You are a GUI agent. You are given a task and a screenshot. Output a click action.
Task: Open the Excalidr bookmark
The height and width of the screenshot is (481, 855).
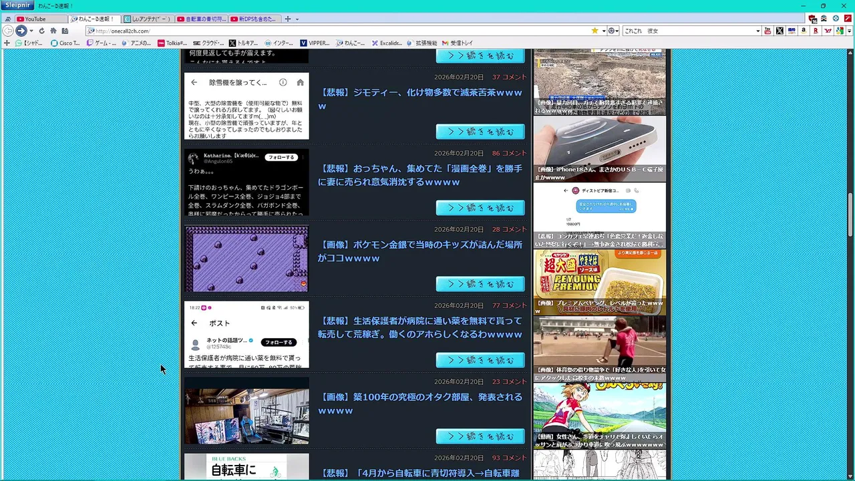pyautogui.click(x=387, y=43)
